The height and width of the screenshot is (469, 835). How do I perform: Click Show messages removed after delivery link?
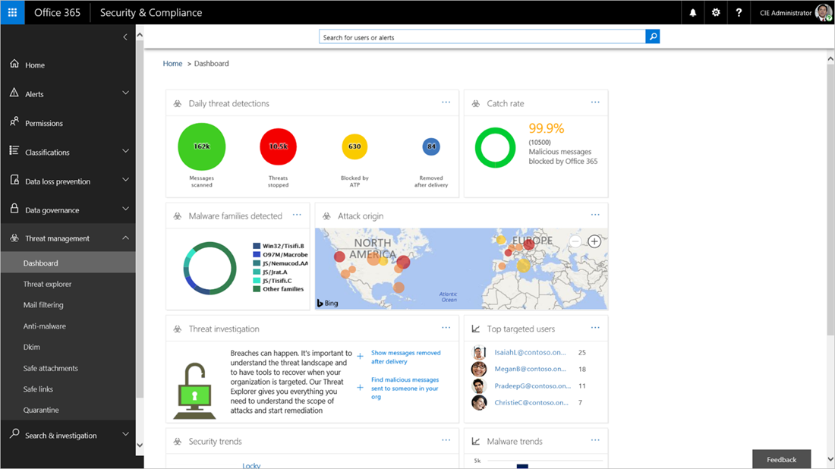(x=406, y=357)
